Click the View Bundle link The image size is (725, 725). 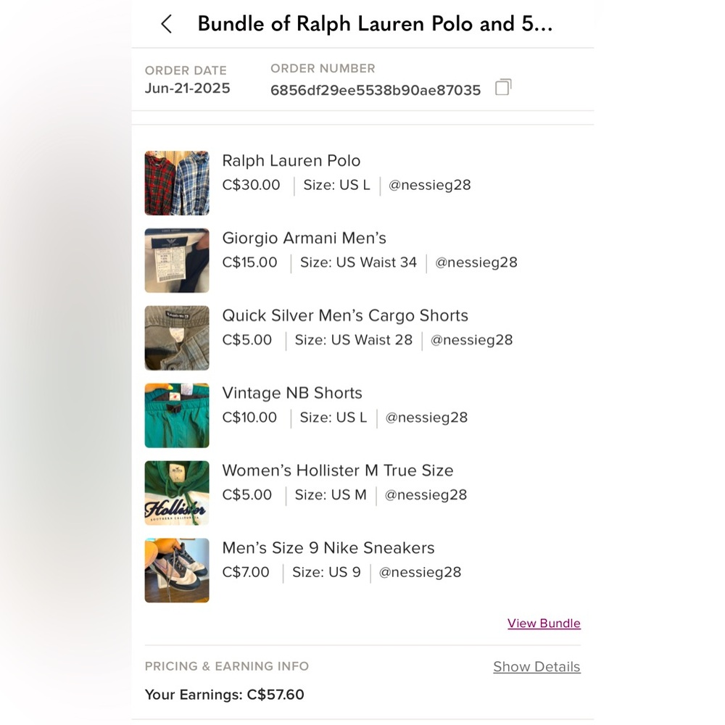(544, 623)
